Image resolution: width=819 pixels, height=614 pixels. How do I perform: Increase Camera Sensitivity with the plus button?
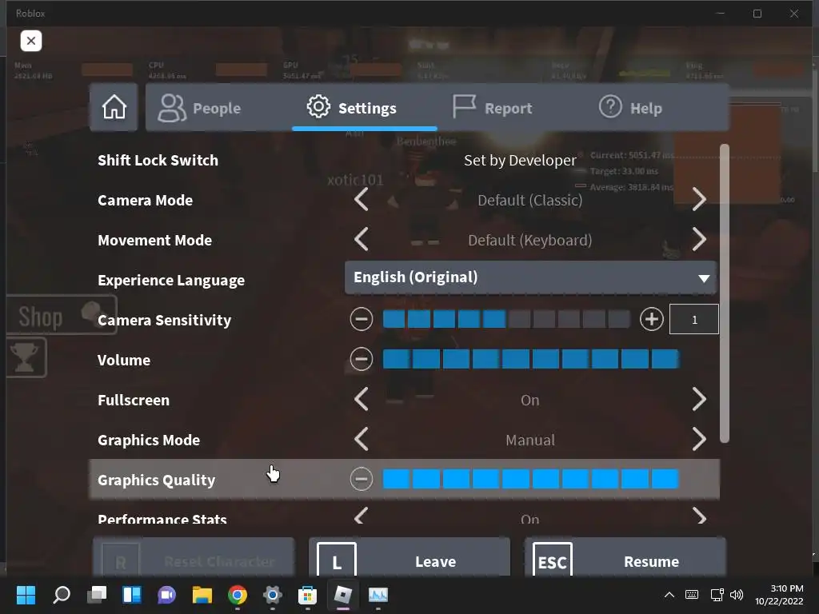[651, 319]
